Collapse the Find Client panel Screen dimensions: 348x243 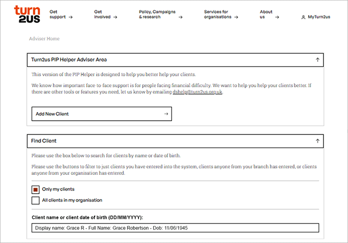pos(317,141)
